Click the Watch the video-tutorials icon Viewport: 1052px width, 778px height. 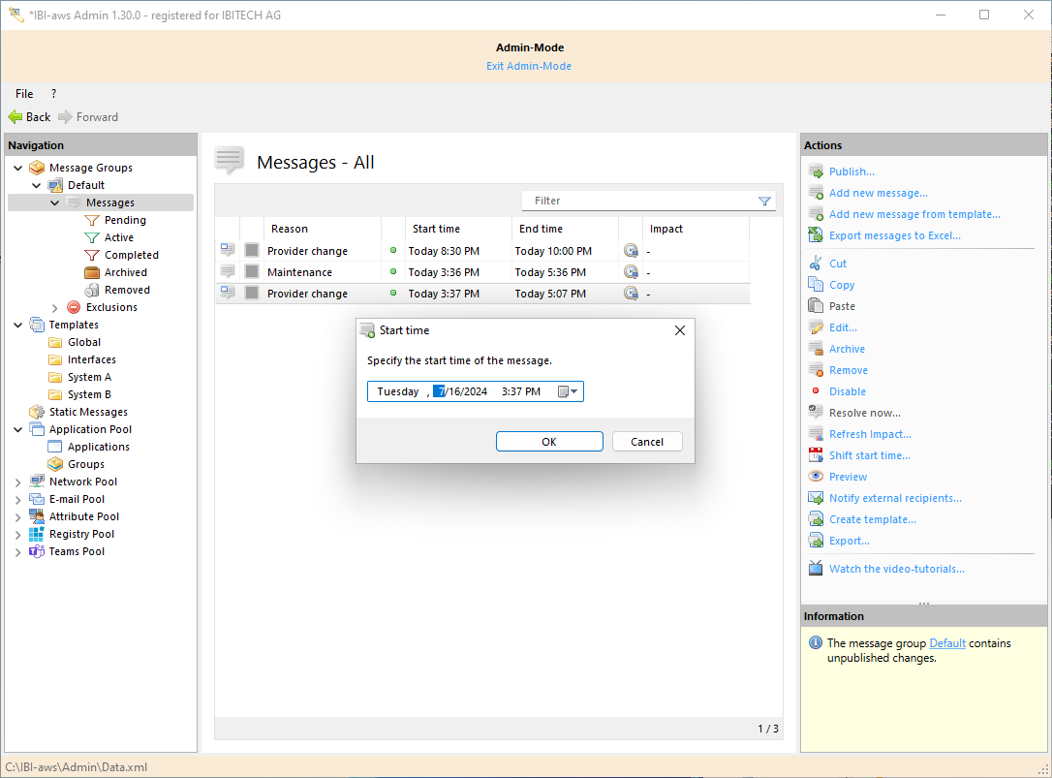point(816,569)
